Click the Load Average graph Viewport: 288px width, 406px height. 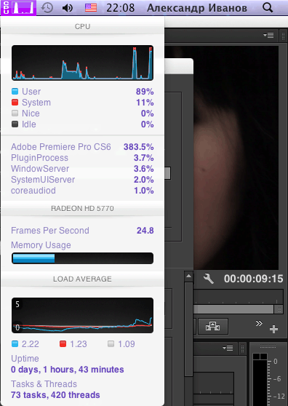coord(82,315)
